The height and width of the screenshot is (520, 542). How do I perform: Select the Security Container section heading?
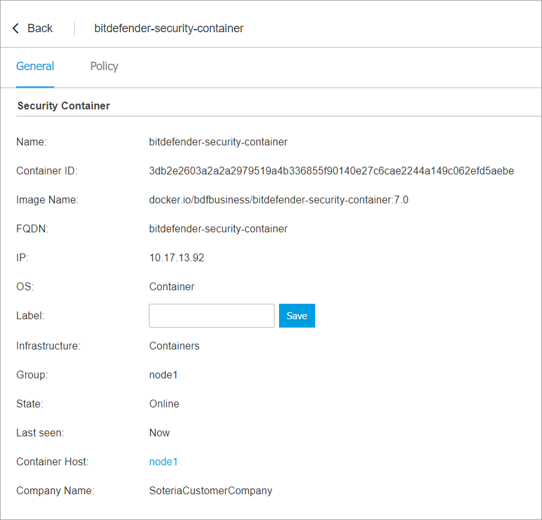click(63, 106)
